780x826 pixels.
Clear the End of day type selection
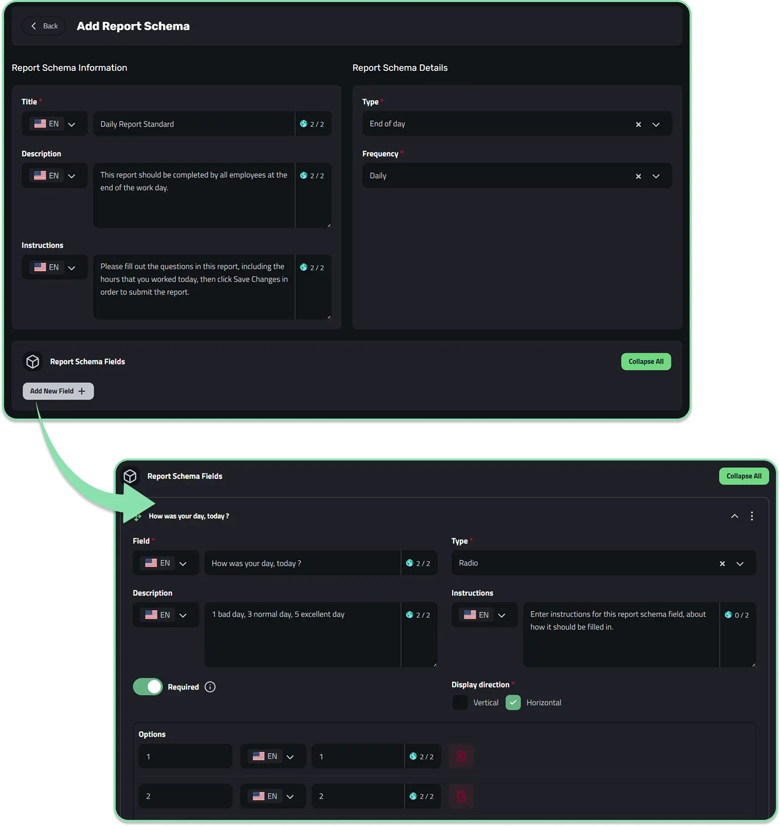pyautogui.click(x=638, y=124)
